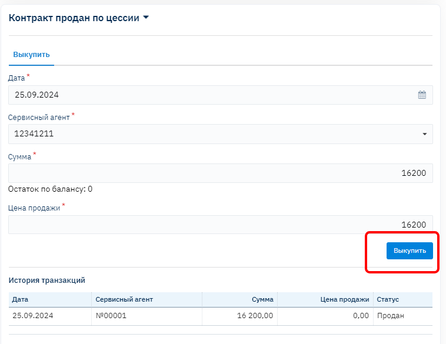Click the №00001 agent cell in table
This screenshot has height=344, width=446.
click(x=111, y=316)
